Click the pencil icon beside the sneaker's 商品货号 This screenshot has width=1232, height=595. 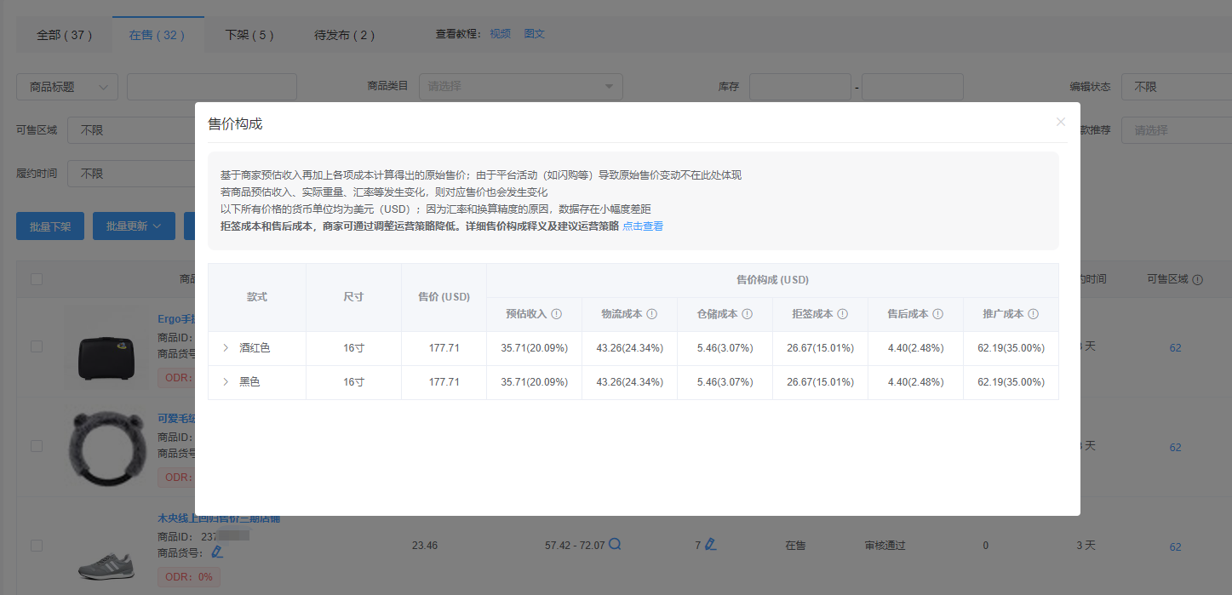tap(216, 552)
